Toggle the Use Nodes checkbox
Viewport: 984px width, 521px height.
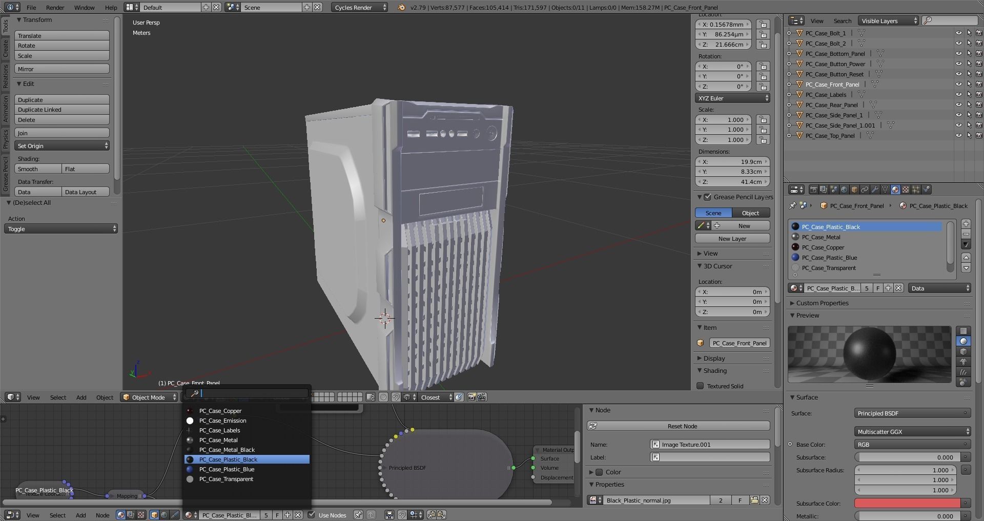pyautogui.click(x=312, y=515)
